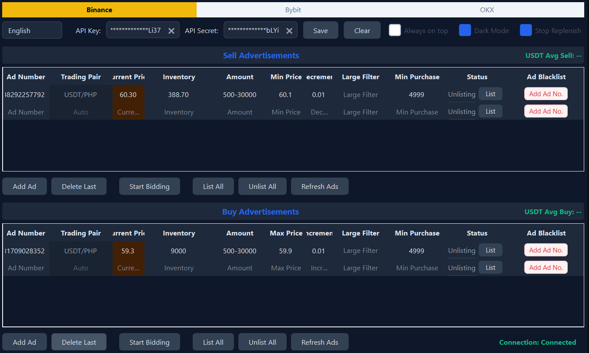The image size is (589, 353).
Task: Open the English language selector
Action: [x=32, y=30]
